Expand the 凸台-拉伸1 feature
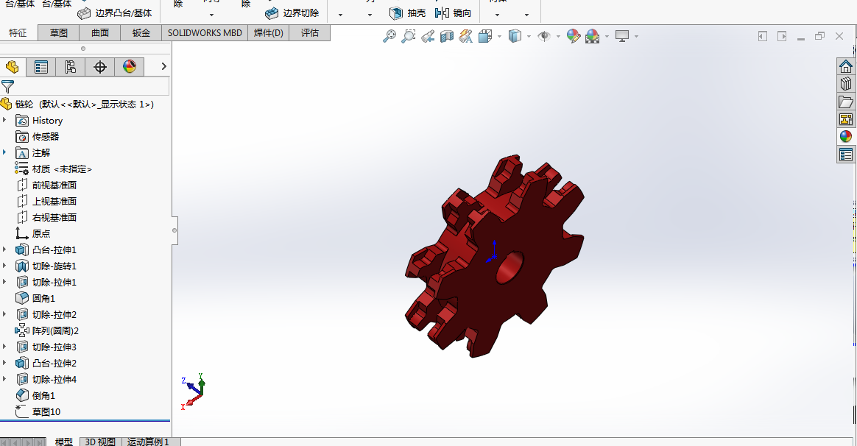857x446 pixels. point(5,249)
